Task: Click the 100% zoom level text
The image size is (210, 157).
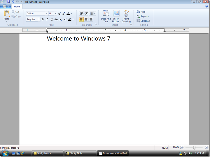Action: (176, 147)
